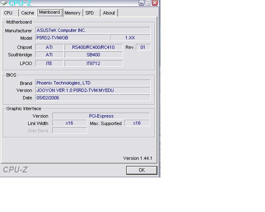Open the Memory tab
This screenshot has height=212, width=265.
coord(72,13)
